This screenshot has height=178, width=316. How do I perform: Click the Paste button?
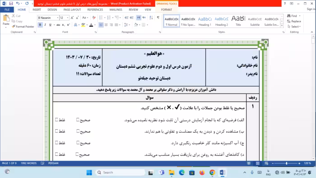(6, 20)
